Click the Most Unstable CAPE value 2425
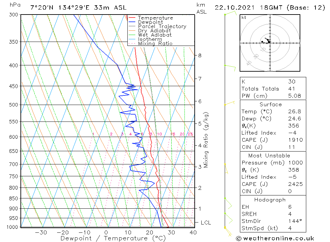 (x=295, y=184)
